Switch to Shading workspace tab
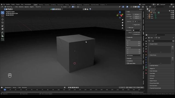This screenshot has width=175, height=98. pos(67,5)
